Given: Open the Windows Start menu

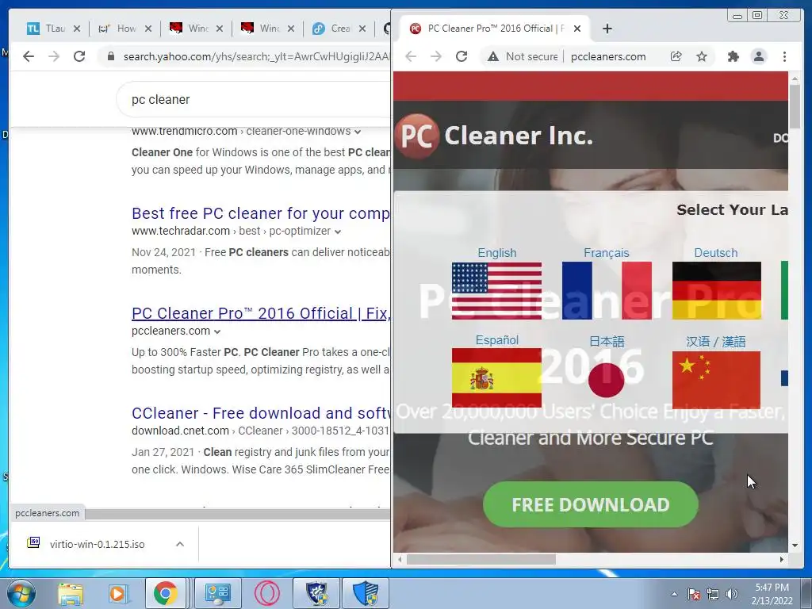Looking at the screenshot, I should [x=21, y=593].
